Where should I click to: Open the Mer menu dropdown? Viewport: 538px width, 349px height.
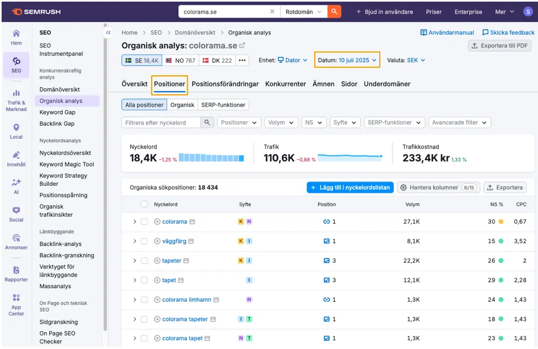504,12
